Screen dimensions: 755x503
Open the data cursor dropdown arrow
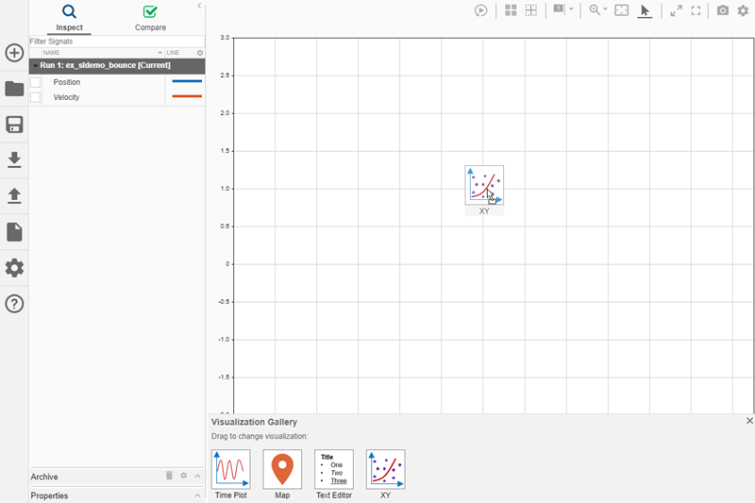[572, 9]
